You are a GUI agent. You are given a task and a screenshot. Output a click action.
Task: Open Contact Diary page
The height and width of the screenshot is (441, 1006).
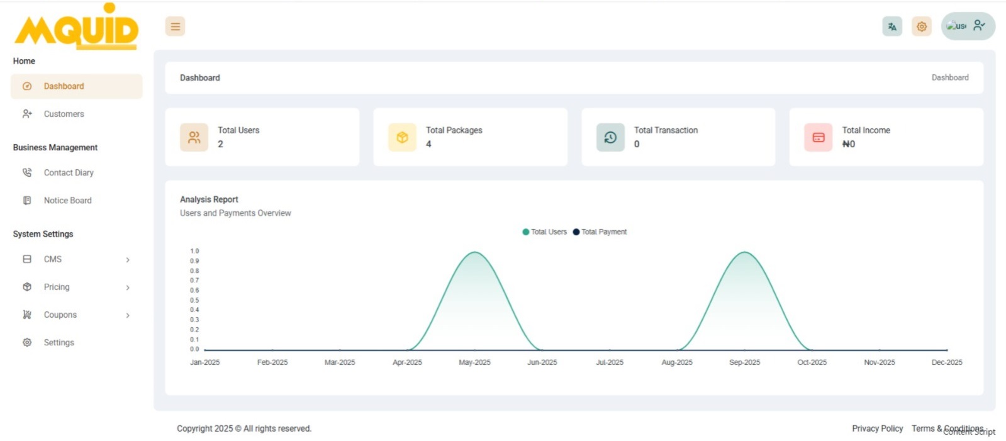68,172
